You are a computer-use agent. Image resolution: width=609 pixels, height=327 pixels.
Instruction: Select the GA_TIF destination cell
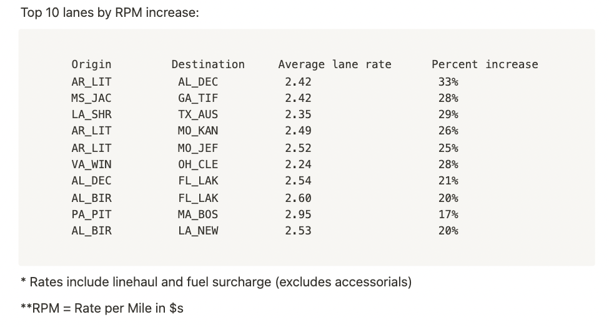(198, 98)
